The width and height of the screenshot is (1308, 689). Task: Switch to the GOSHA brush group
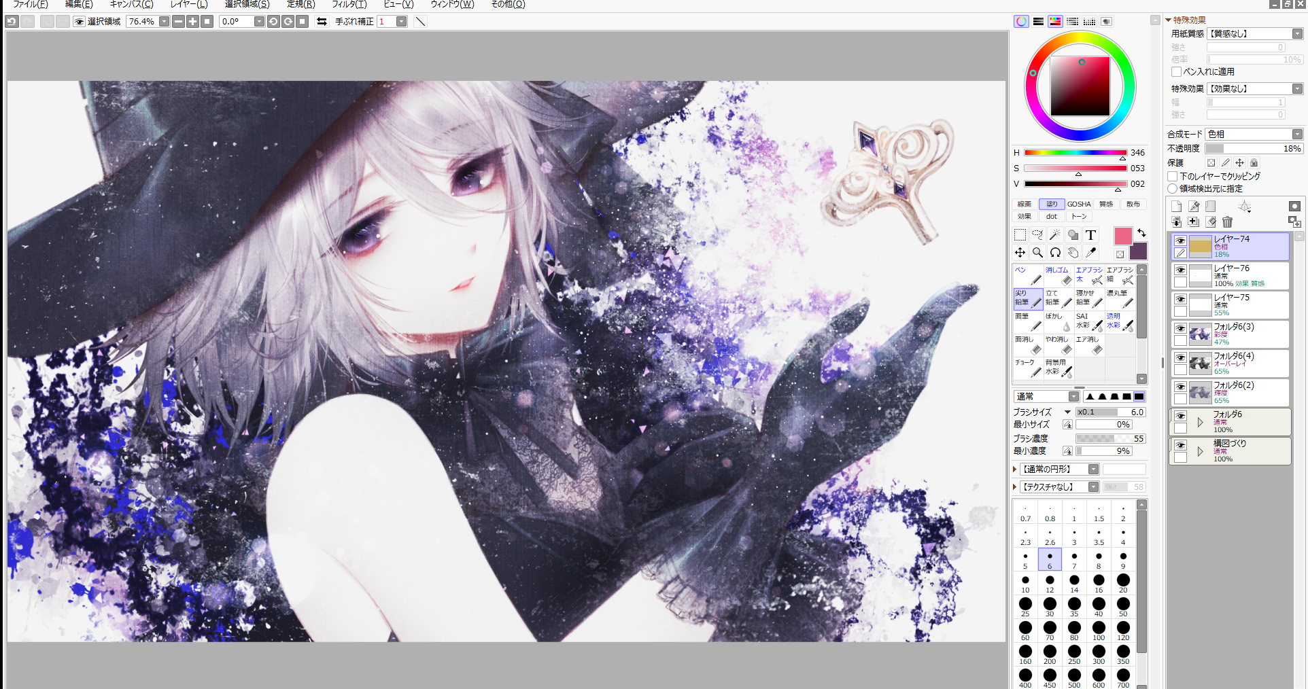point(1079,205)
